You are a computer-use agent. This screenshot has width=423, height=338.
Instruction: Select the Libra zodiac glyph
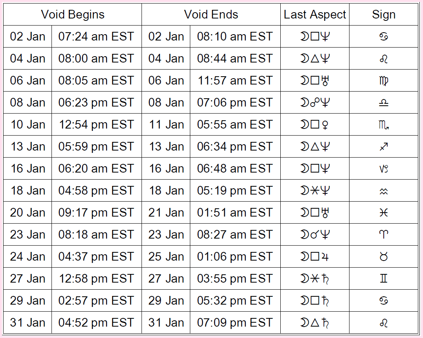point(384,103)
